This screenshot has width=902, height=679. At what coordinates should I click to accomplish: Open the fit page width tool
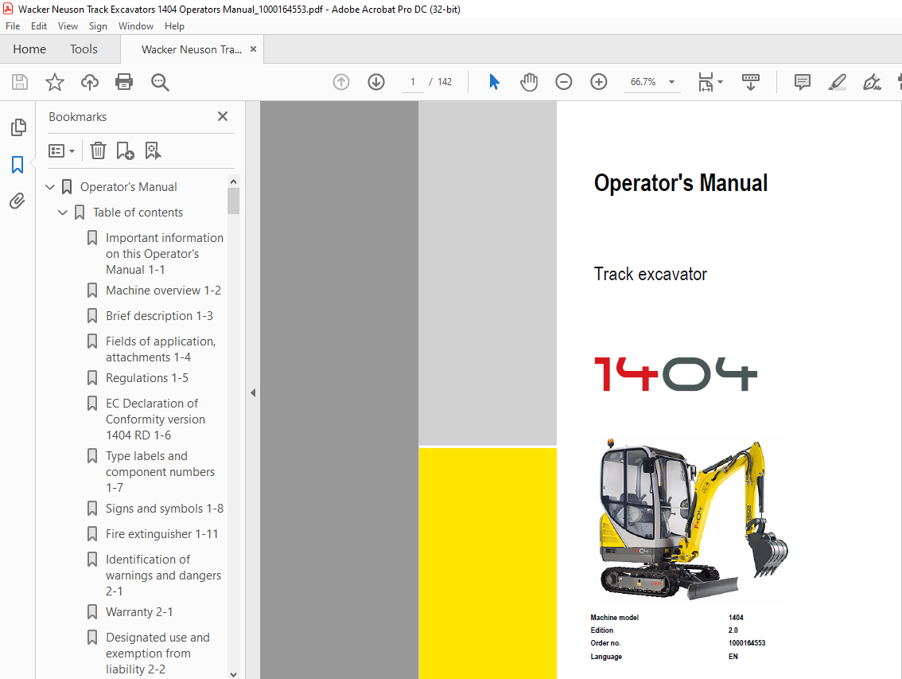[706, 82]
